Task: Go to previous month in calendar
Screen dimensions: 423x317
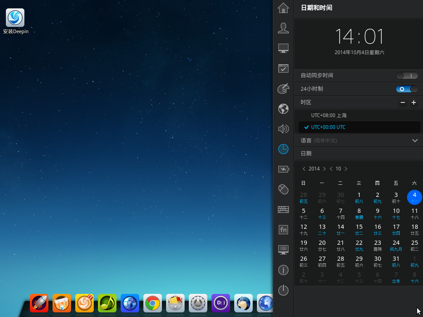Action: [331, 169]
